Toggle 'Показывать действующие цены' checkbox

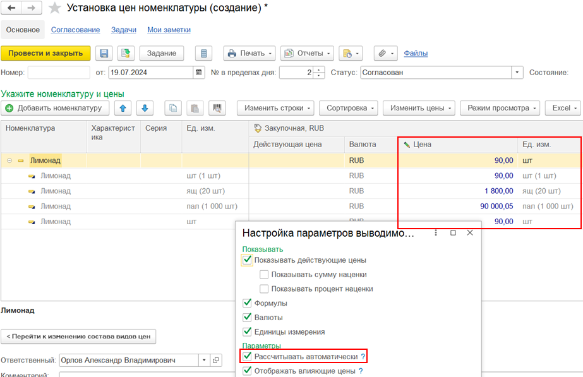point(247,260)
